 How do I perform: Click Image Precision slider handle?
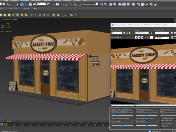tap(117, 115)
